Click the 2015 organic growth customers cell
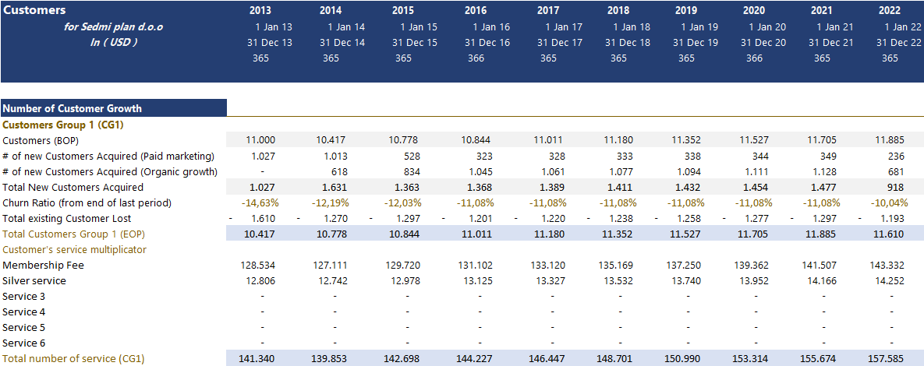The height and width of the screenshot is (366, 924). [x=406, y=171]
